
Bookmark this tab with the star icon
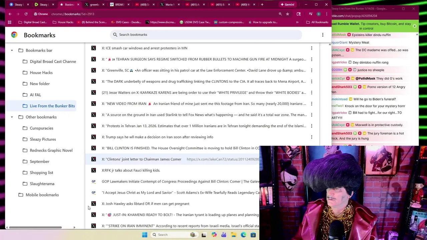click(288, 14)
